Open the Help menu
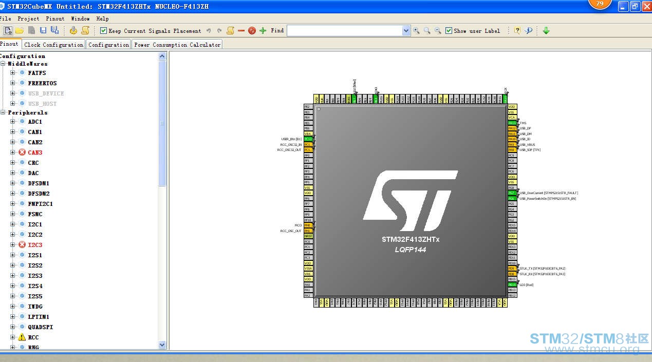The image size is (652, 362). point(103,18)
